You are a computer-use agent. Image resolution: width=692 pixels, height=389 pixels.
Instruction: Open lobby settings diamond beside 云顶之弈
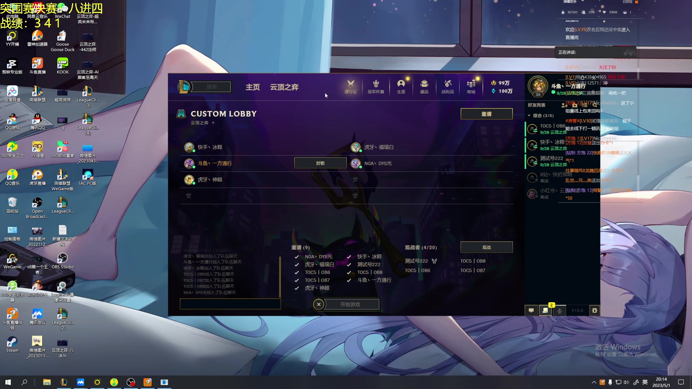(213, 123)
